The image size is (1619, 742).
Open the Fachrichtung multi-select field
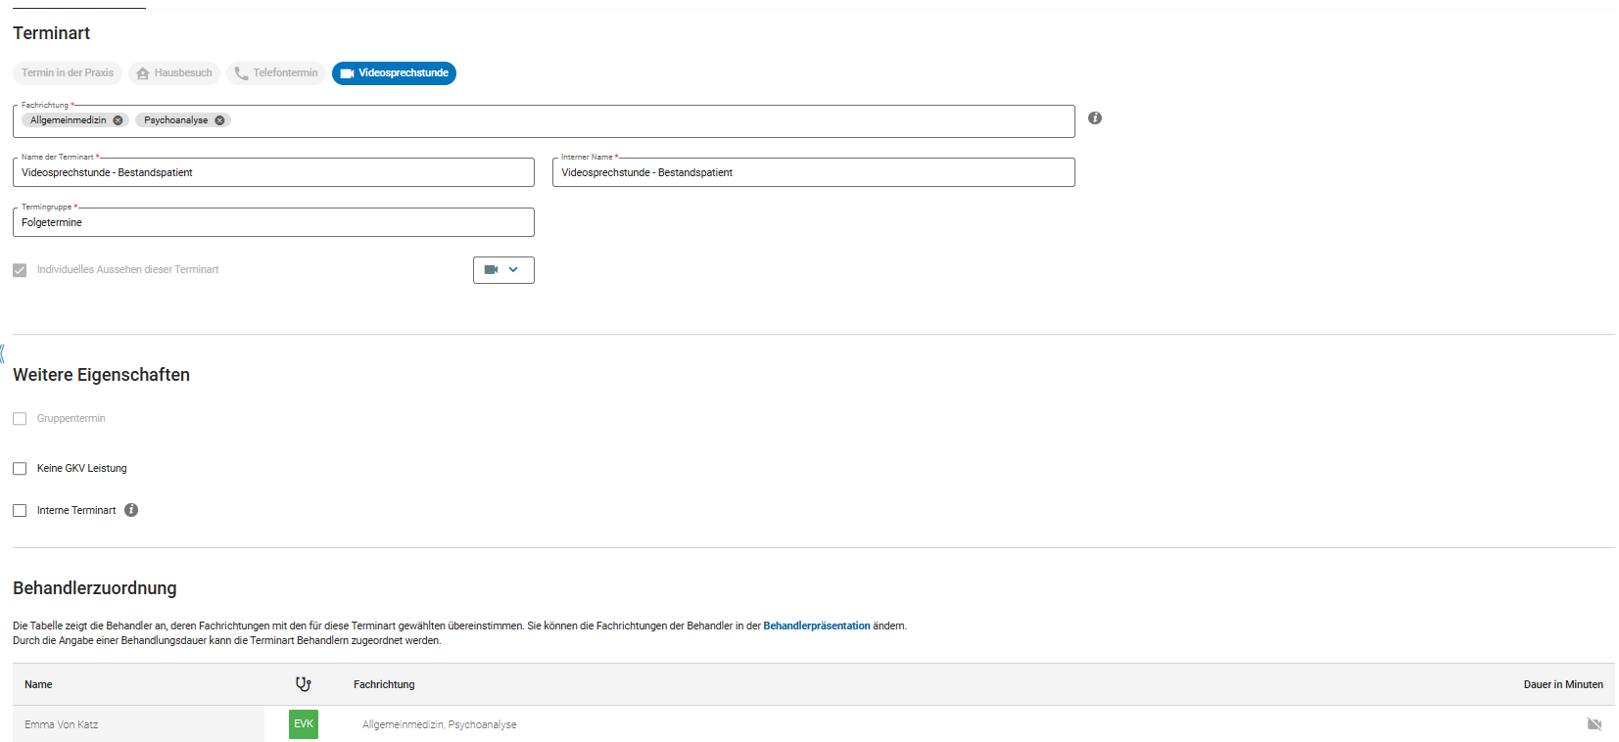[646, 121]
